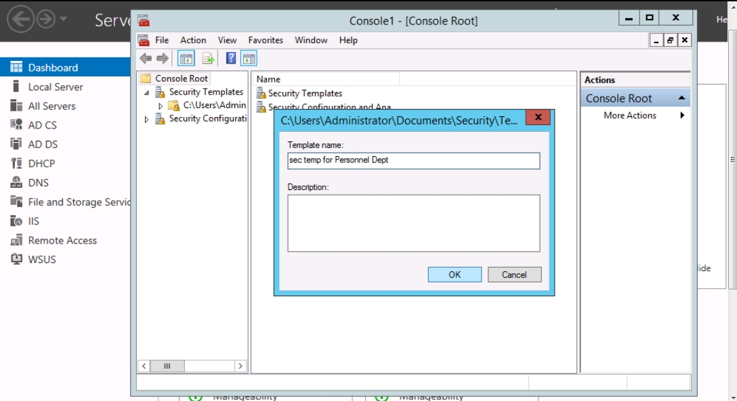The height and width of the screenshot is (401, 737).
Task: Click the tree pane horizontal scrollbar thumb
Action: tap(167, 366)
